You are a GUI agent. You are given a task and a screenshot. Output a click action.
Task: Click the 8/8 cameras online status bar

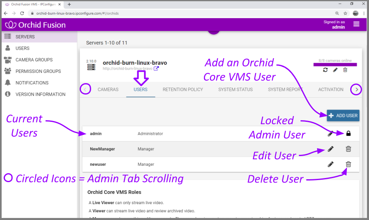[x=335, y=64]
